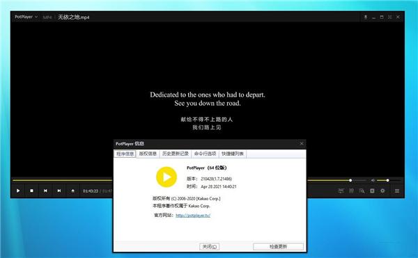
Task: Open the 快捷键列表 tab
Action: coord(233,154)
